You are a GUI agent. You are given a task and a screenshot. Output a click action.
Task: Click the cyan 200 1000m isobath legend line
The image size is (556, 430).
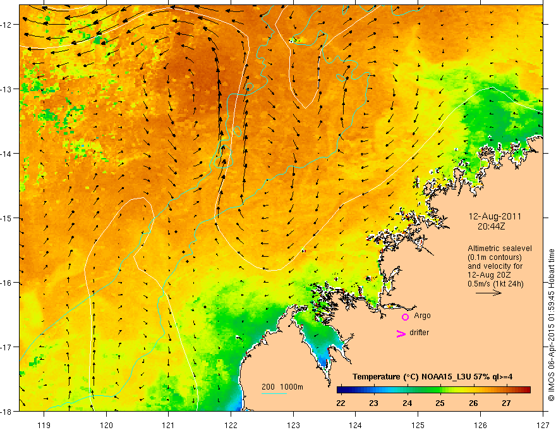274,393
